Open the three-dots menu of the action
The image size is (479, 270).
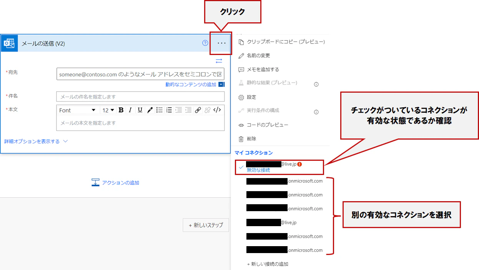pos(221,43)
